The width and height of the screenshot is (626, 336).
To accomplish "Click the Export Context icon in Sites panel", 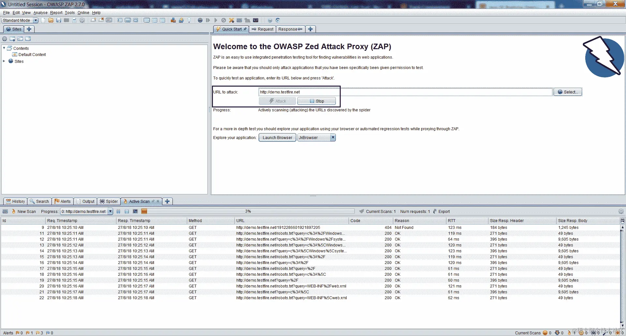I will point(28,39).
